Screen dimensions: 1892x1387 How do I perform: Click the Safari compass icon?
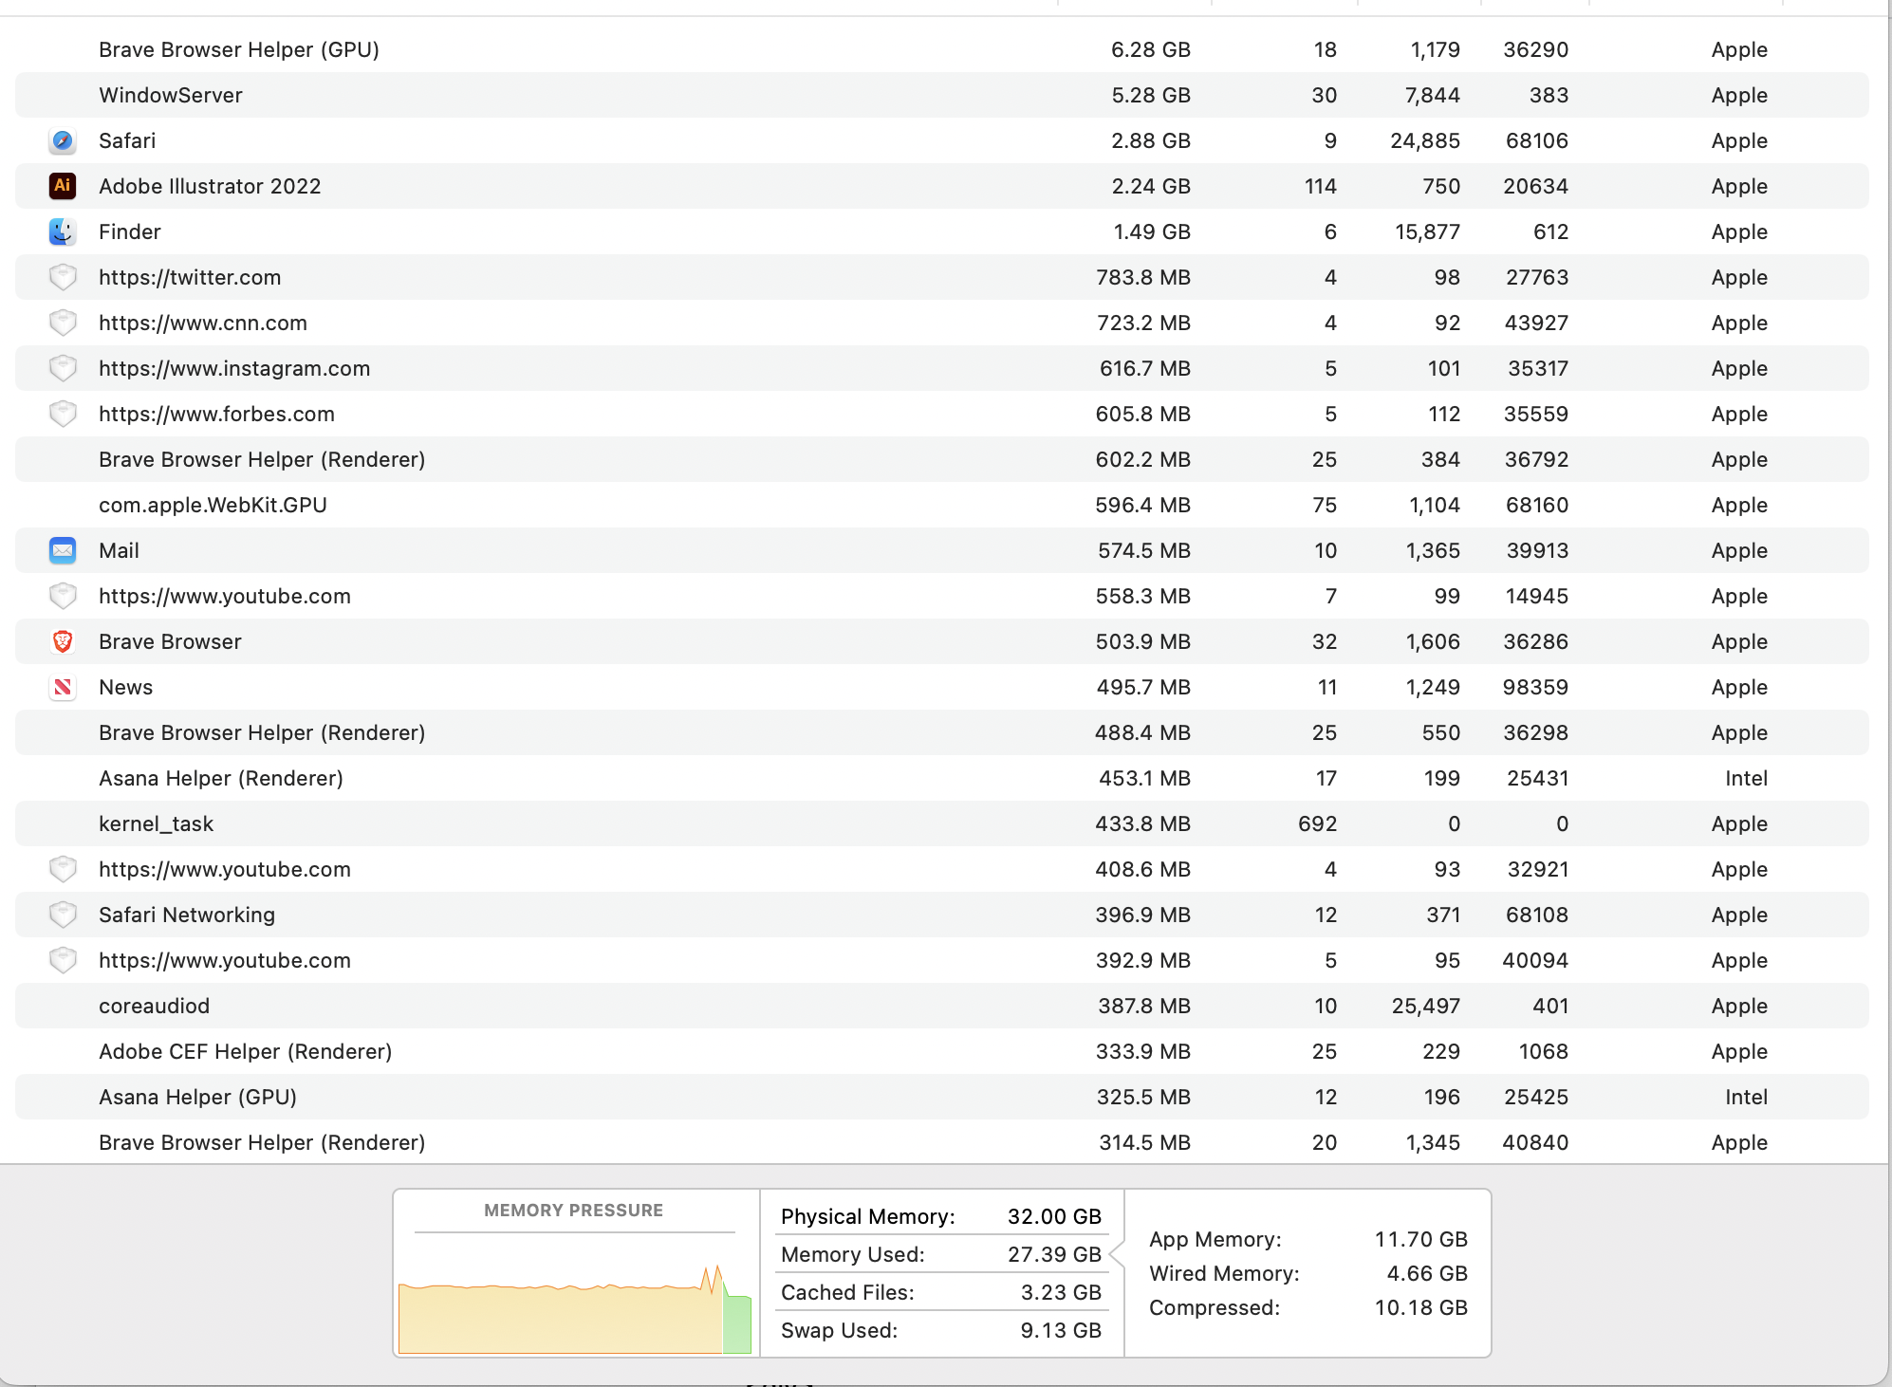[63, 140]
